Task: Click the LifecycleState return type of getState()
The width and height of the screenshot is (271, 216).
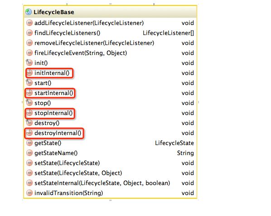Action: point(174,143)
